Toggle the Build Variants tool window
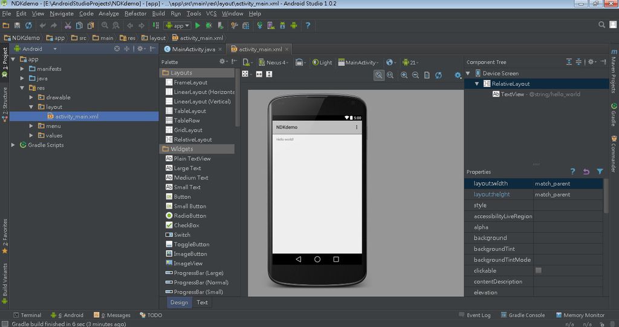 [x=5, y=283]
